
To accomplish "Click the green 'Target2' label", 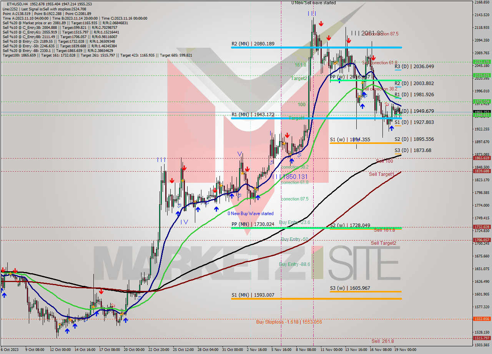I will 299,78.
